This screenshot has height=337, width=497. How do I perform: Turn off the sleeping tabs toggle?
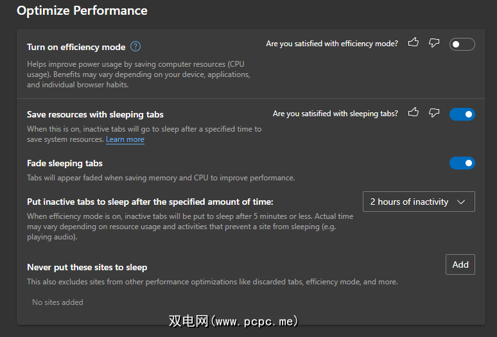pos(462,114)
